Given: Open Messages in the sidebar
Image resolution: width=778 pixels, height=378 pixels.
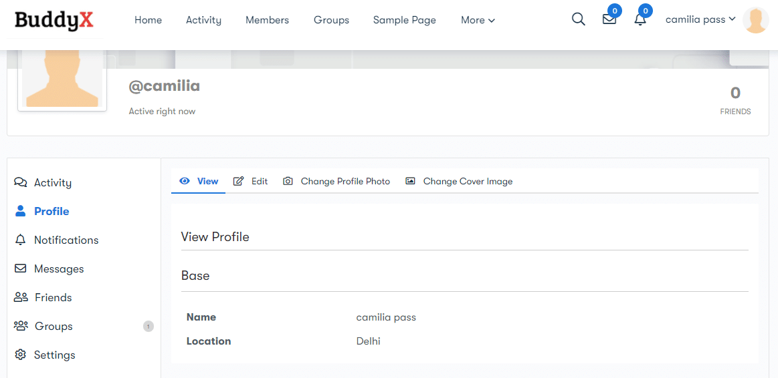Looking at the screenshot, I should (59, 268).
